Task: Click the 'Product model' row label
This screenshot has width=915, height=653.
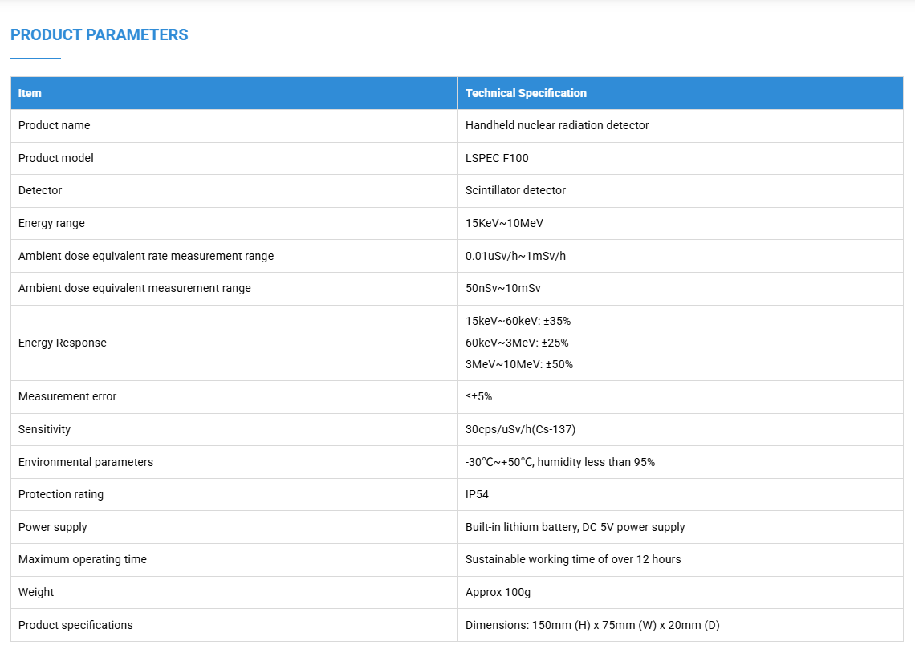Action: [56, 158]
